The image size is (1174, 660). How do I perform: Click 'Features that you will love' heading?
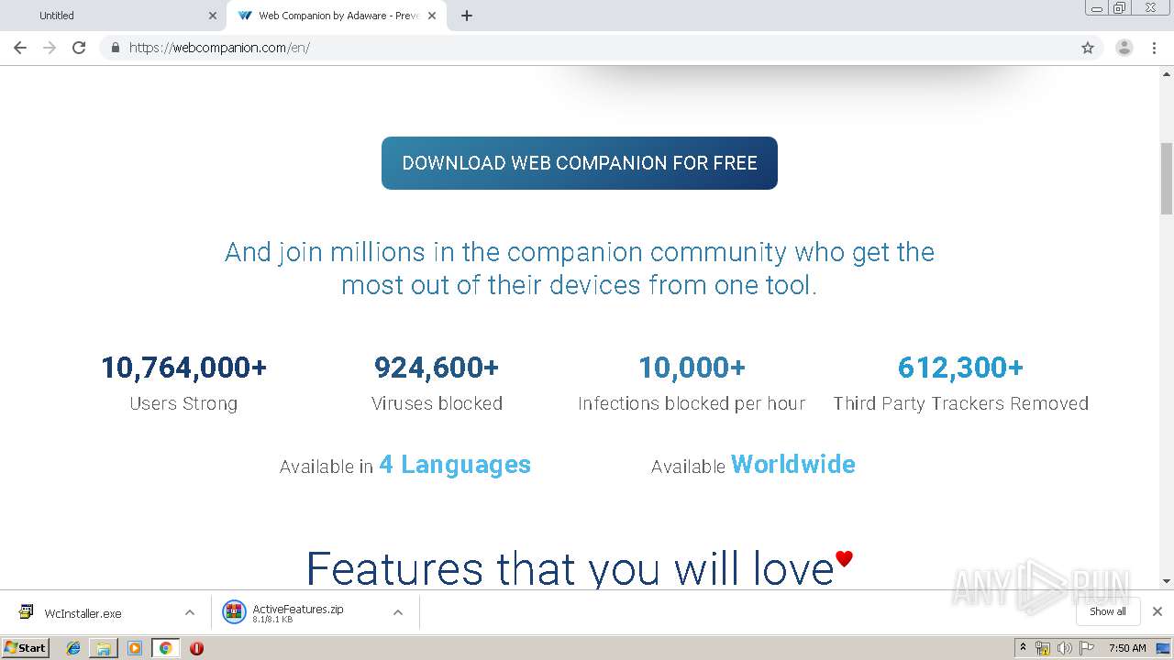[x=570, y=568]
